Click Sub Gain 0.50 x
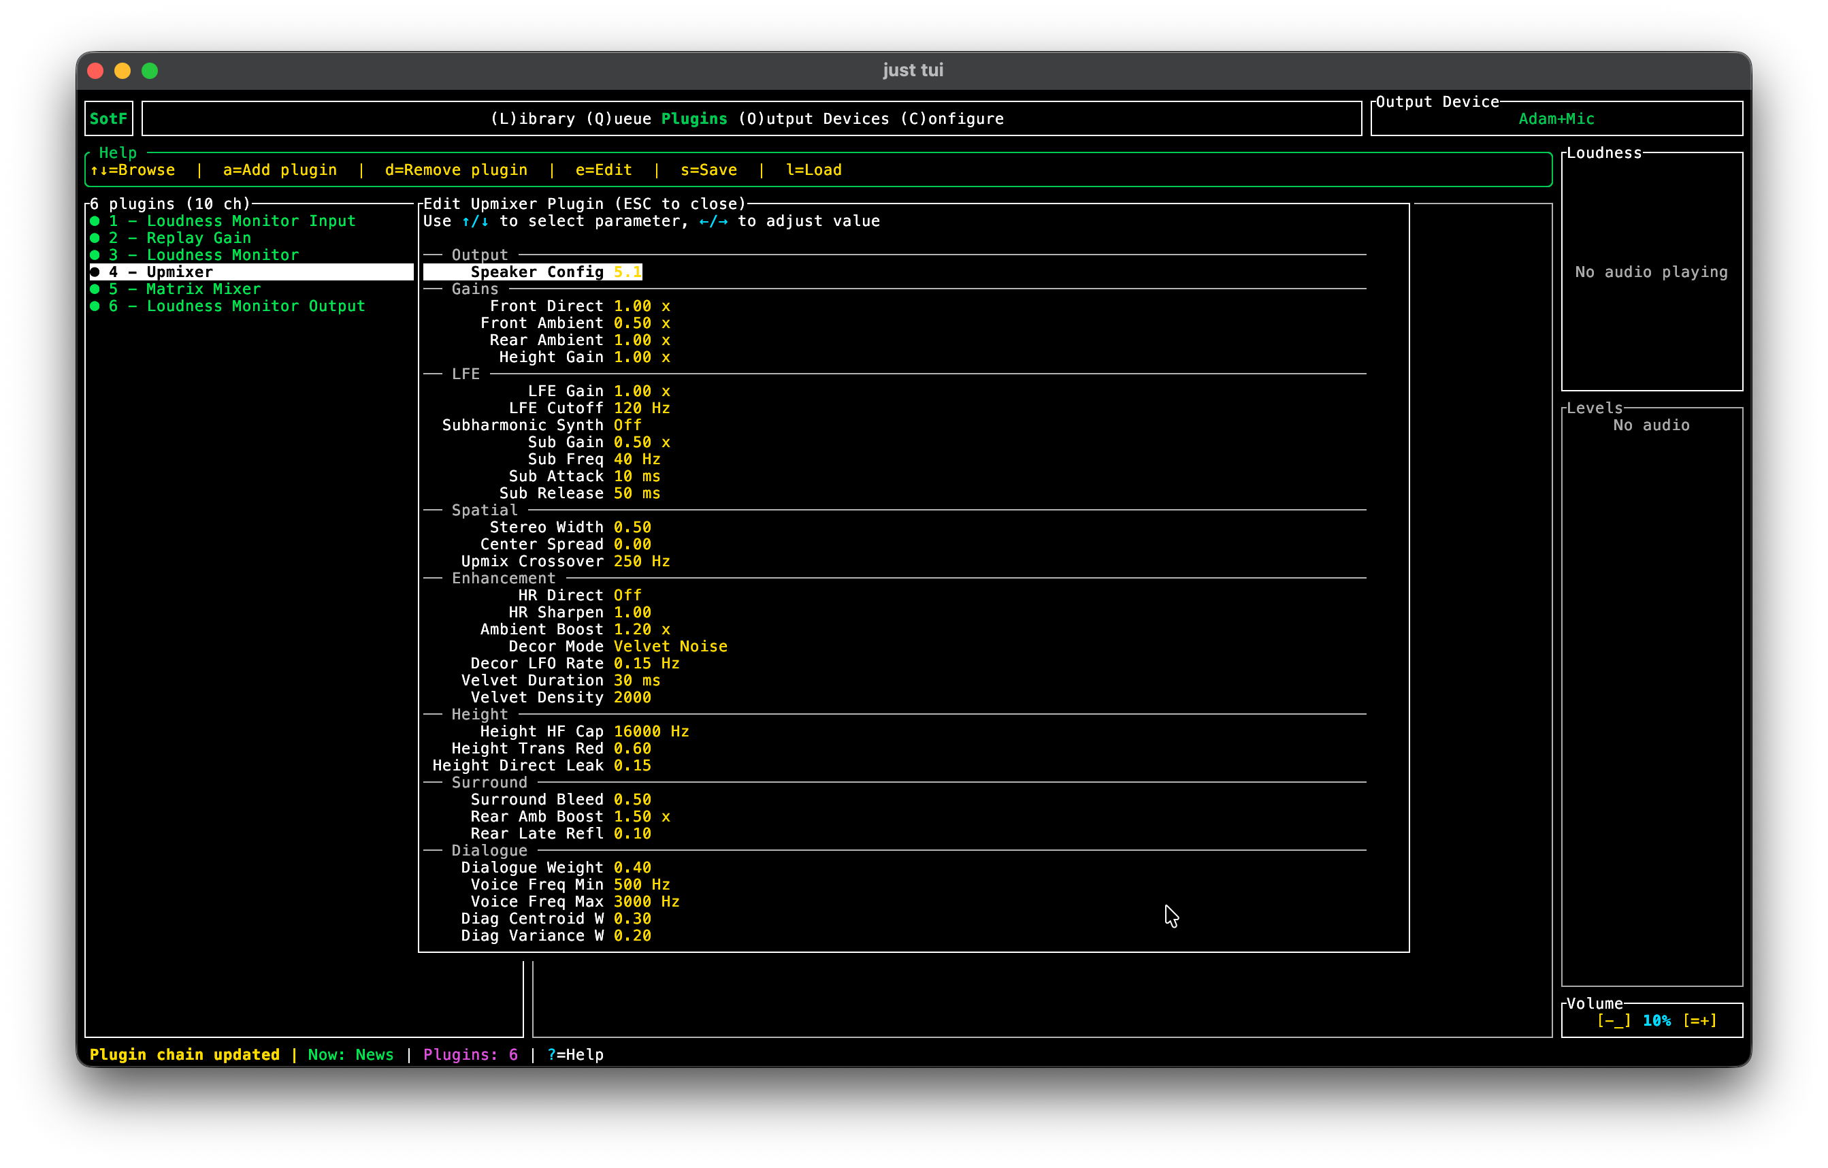Image resolution: width=1828 pixels, height=1168 pixels. click(599, 442)
